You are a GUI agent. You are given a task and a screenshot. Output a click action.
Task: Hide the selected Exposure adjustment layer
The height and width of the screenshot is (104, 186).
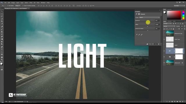point(164,51)
